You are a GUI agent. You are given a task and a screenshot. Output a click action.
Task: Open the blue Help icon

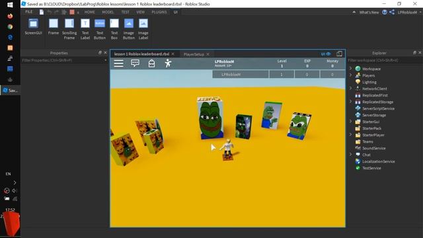[385, 12]
